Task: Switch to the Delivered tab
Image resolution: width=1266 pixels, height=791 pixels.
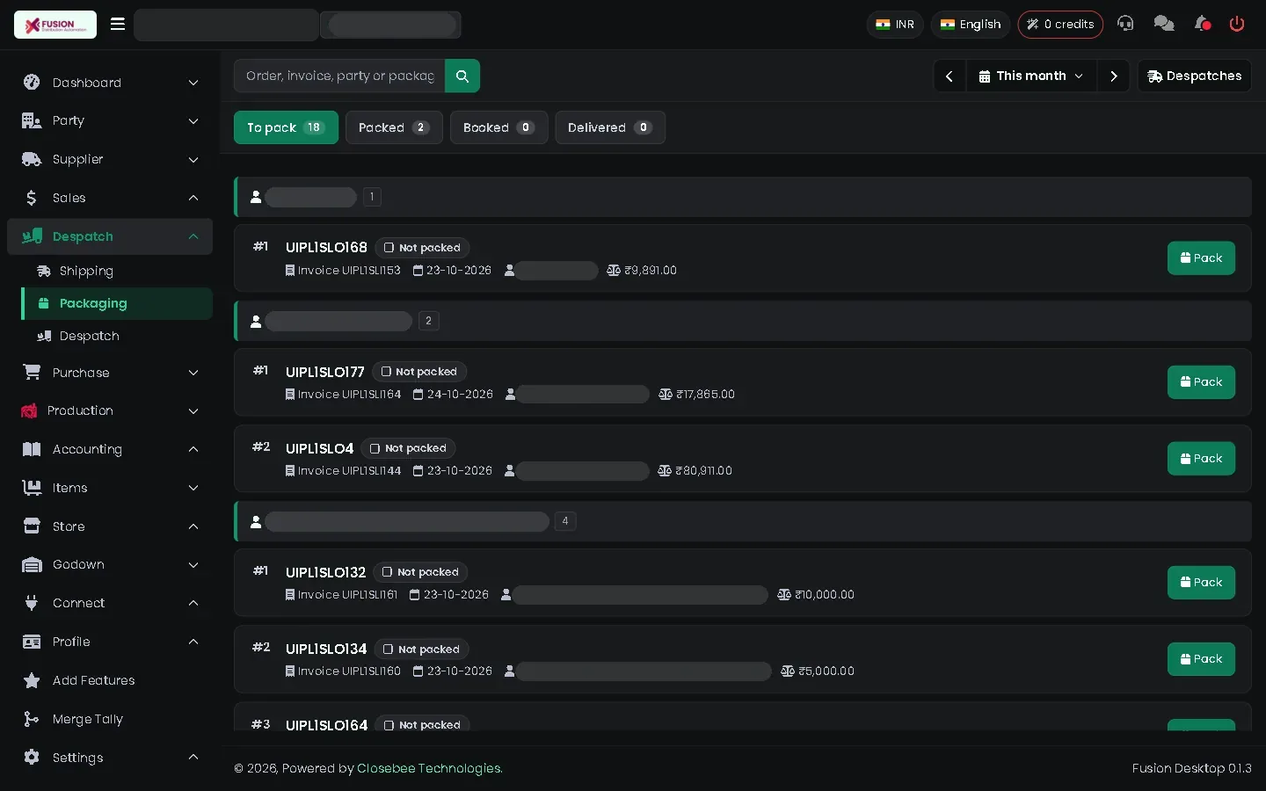Action: (609, 127)
